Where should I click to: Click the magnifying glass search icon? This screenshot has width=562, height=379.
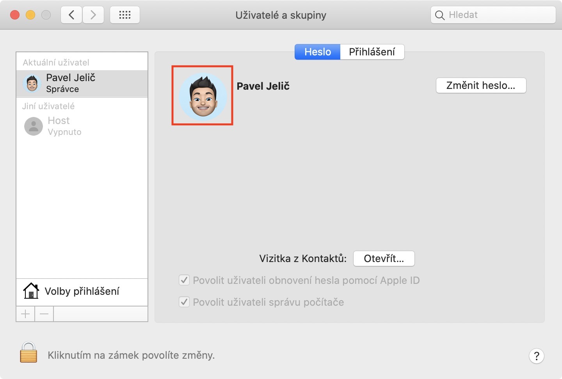pyautogui.click(x=440, y=15)
